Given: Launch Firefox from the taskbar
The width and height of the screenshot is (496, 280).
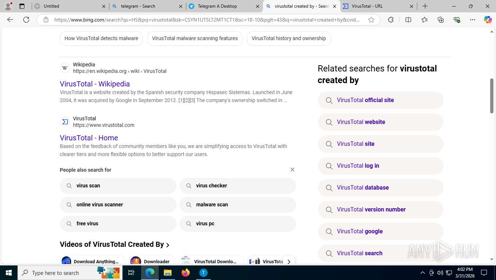Looking at the screenshot, I should point(186,273).
